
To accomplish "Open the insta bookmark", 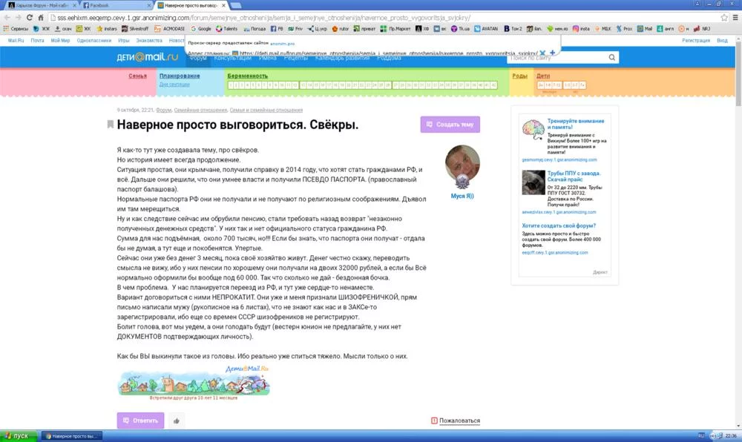I will click(x=581, y=29).
